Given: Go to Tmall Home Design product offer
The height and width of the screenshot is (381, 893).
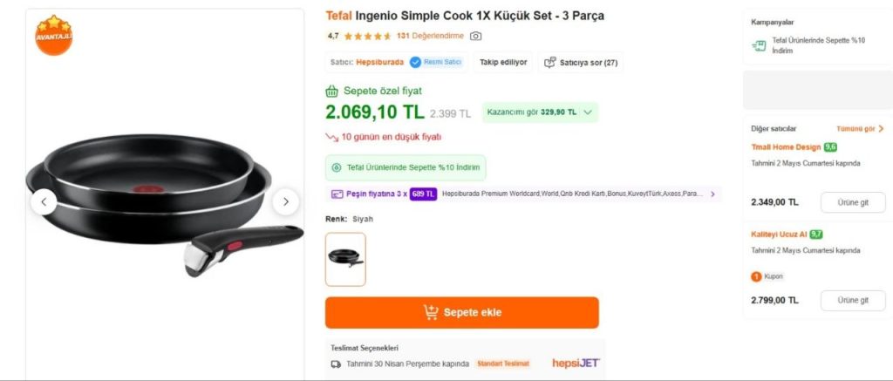Looking at the screenshot, I should coord(852,202).
